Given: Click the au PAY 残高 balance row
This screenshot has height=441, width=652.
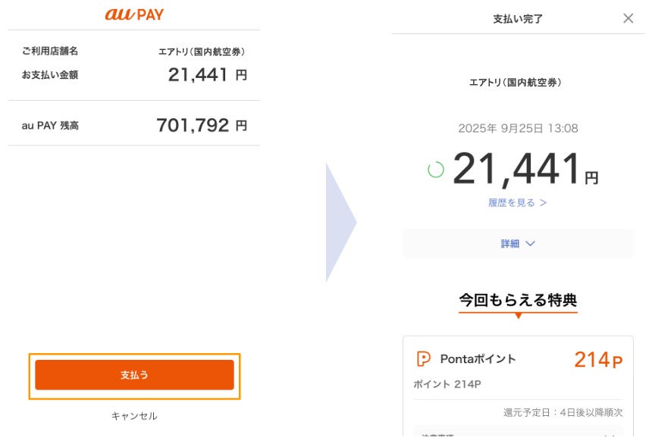Looking at the screenshot, I should pyautogui.click(x=134, y=125).
